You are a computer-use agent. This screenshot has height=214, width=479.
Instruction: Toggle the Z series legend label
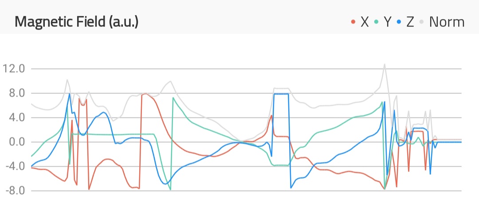click(410, 22)
